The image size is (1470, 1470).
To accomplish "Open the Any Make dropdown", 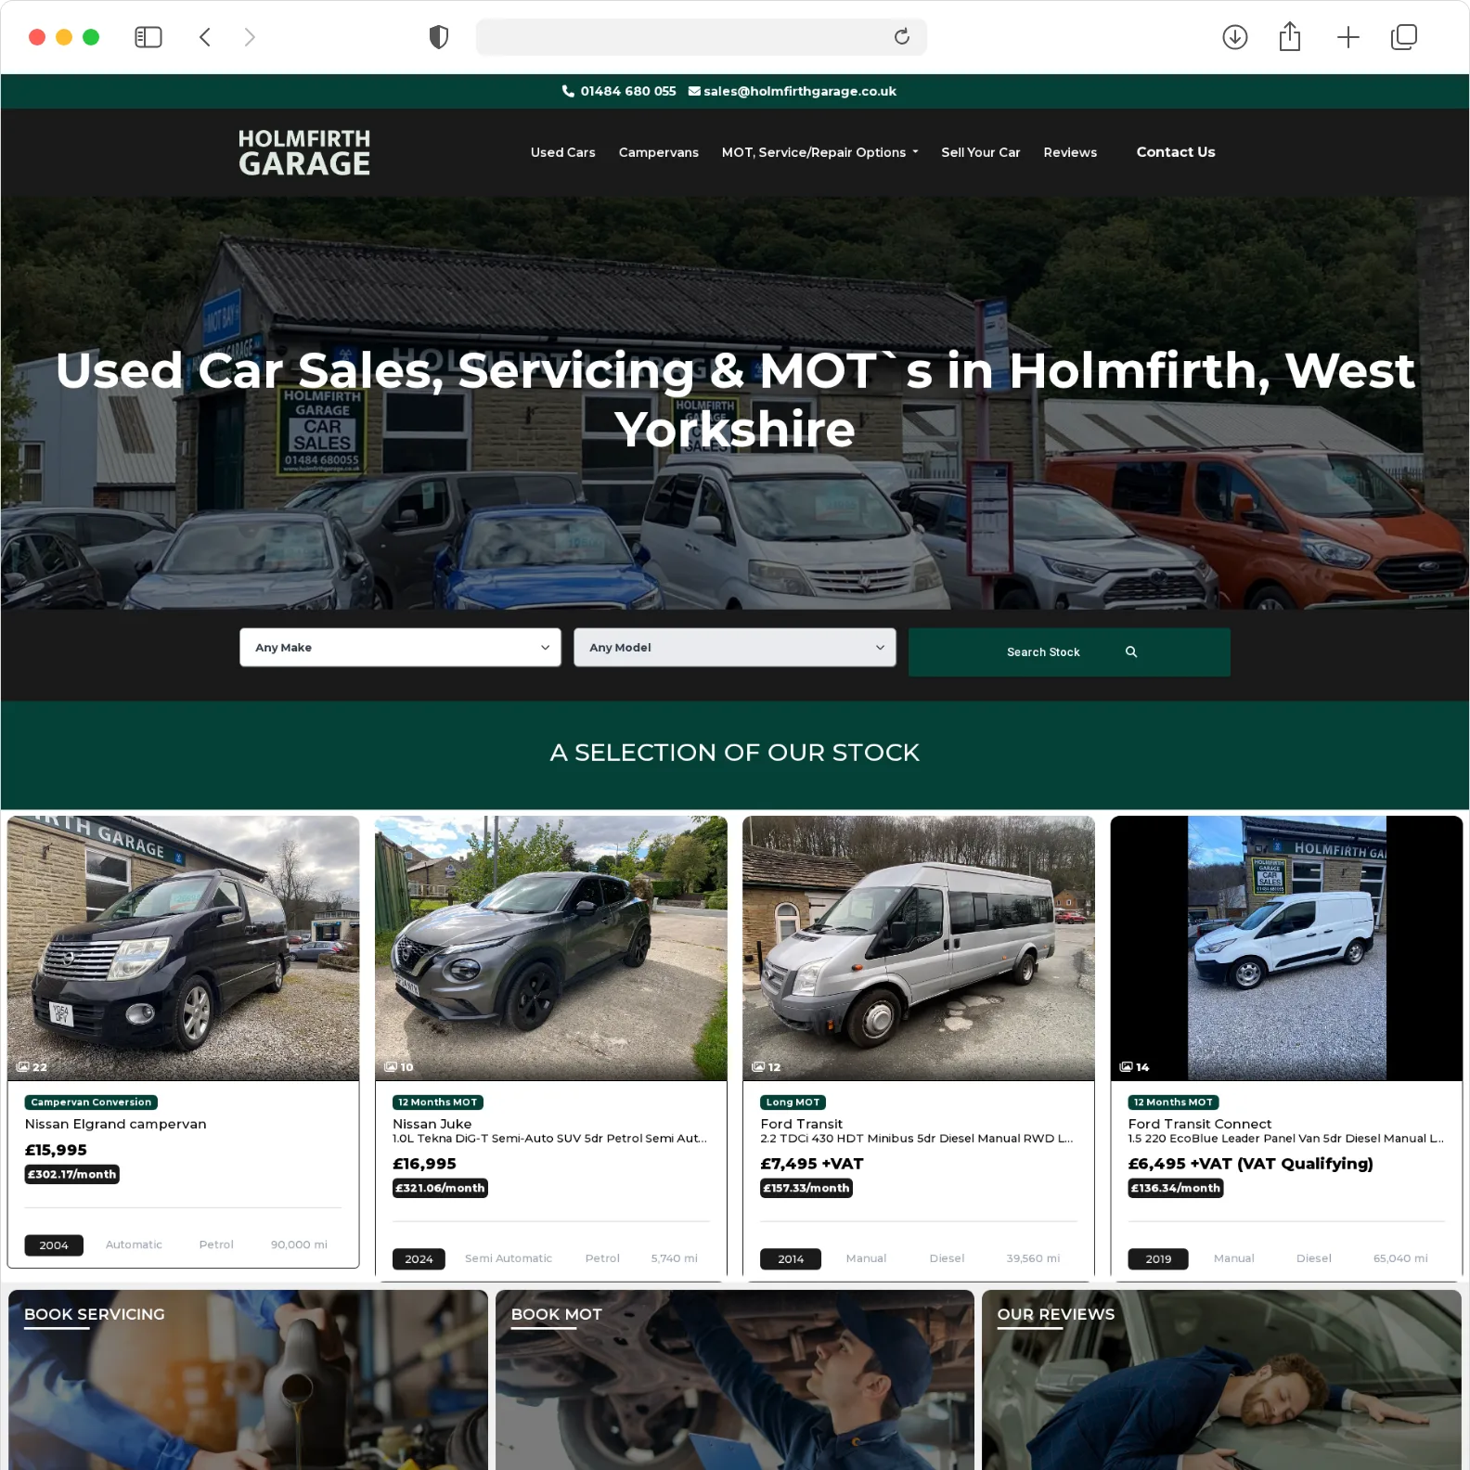I will (x=400, y=648).
